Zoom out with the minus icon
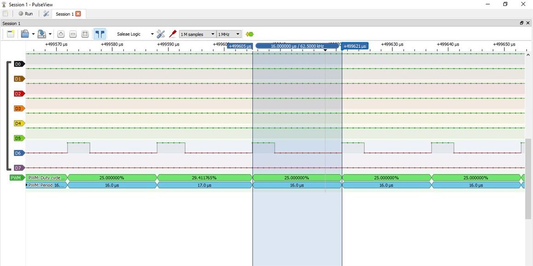 pos(73,34)
